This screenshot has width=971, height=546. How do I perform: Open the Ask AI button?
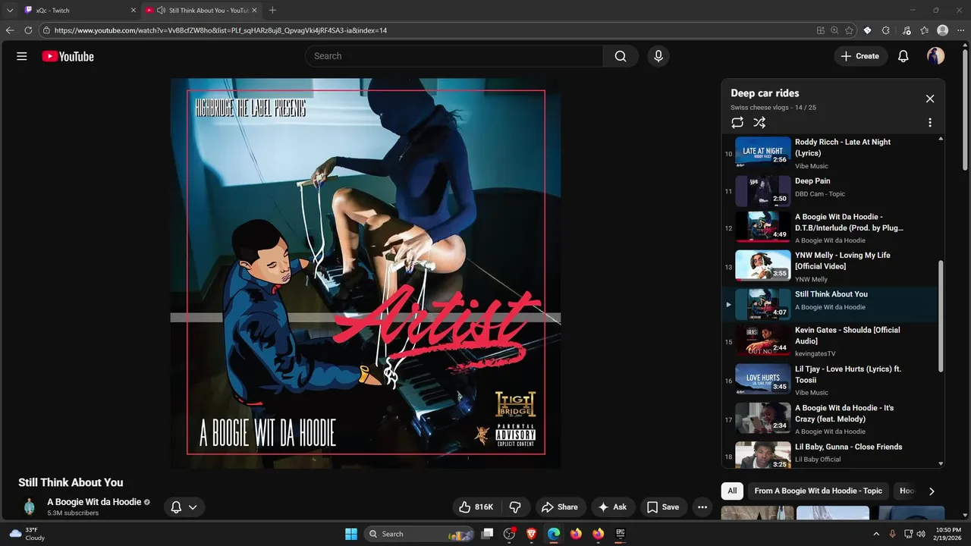click(x=613, y=507)
